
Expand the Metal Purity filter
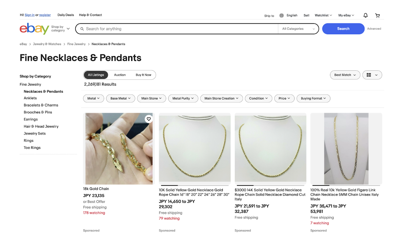183,99
